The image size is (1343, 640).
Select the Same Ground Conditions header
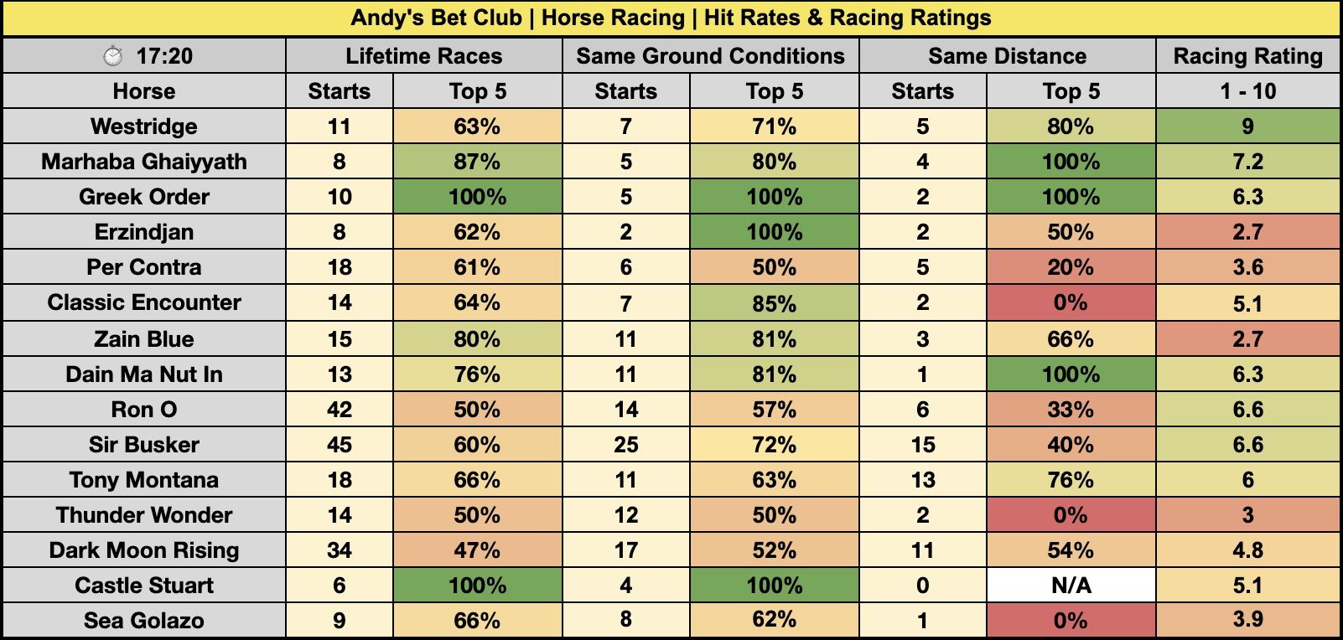tap(710, 56)
